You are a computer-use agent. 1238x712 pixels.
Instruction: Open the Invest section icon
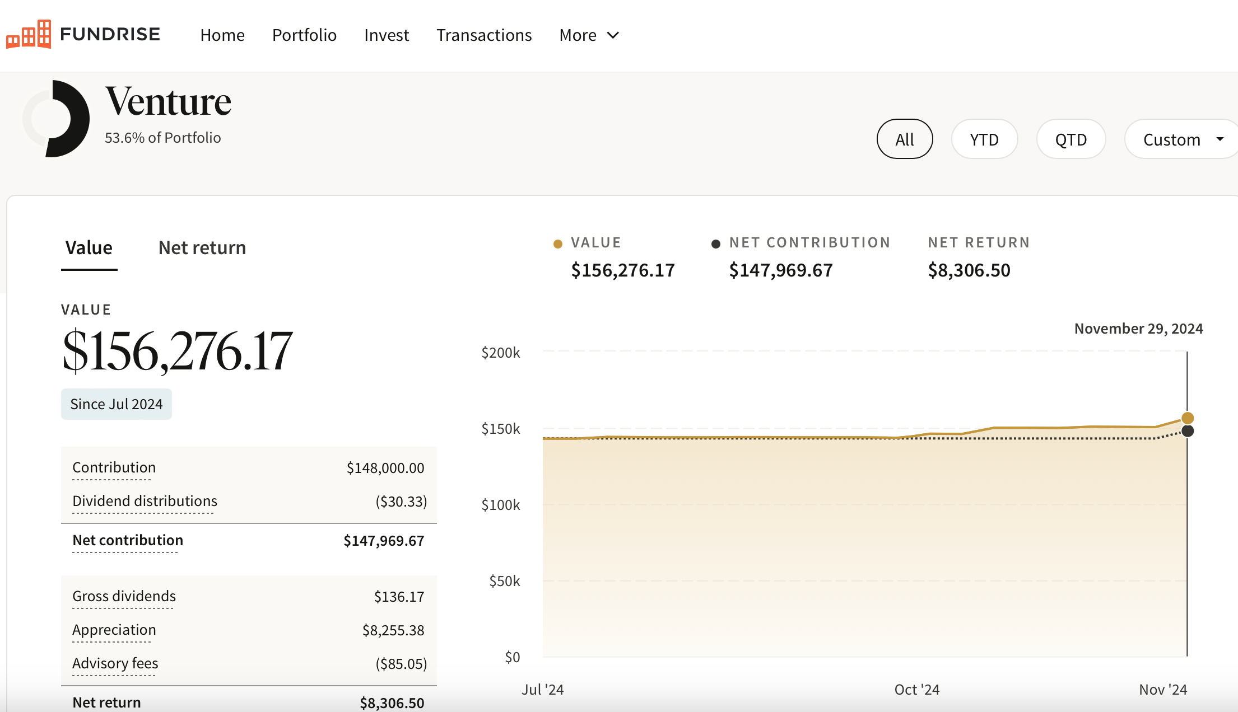[386, 35]
